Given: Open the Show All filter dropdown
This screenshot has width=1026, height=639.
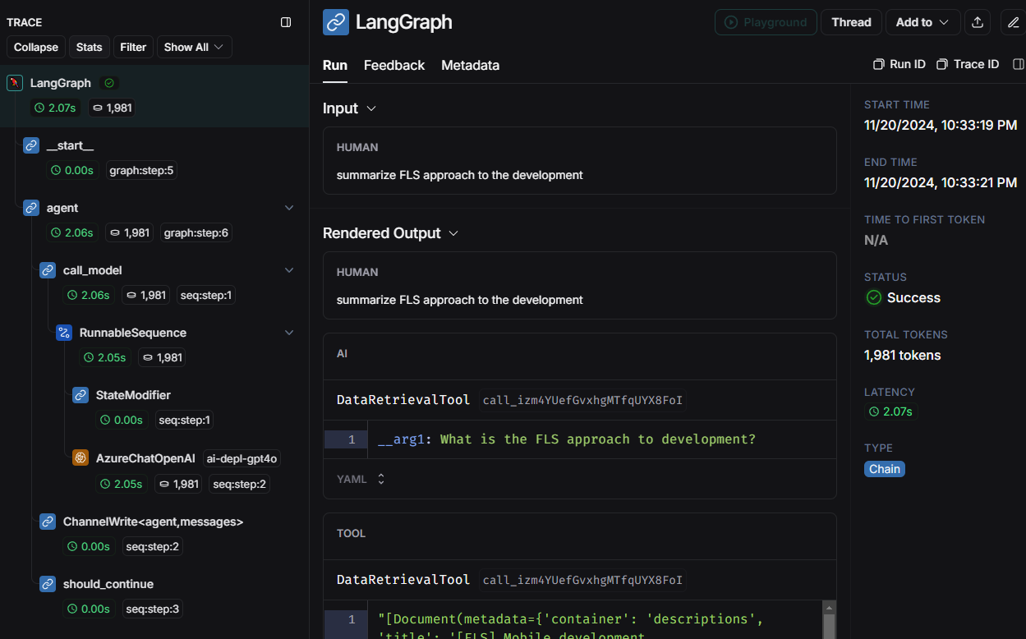Looking at the screenshot, I should pos(194,47).
